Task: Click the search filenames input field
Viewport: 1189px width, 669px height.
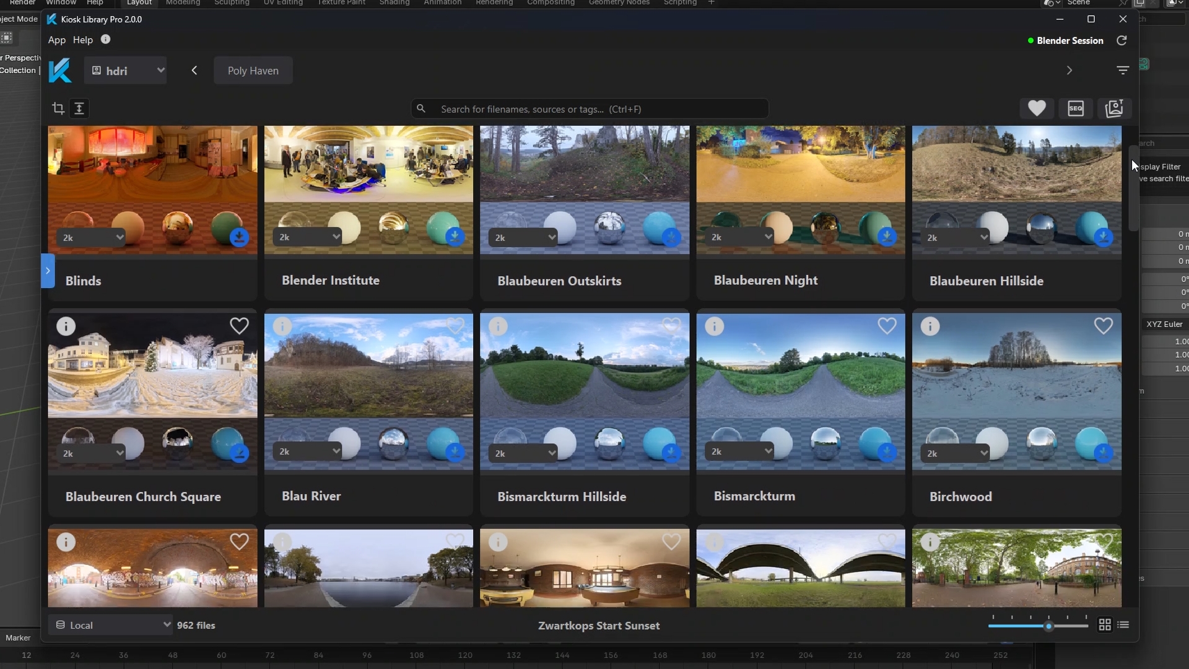Action: [x=594, y=109]
